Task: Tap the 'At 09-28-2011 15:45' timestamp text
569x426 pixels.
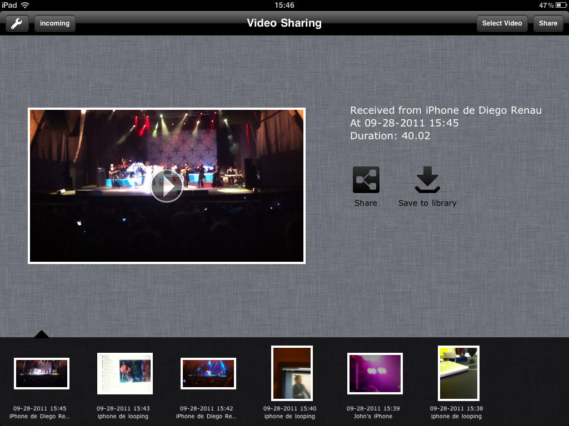Action: click(405, 123)
